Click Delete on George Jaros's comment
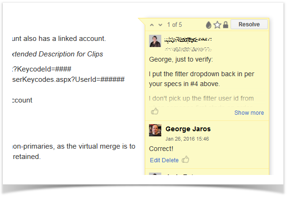This screenshot has height=198, width=290. (170, 160)
